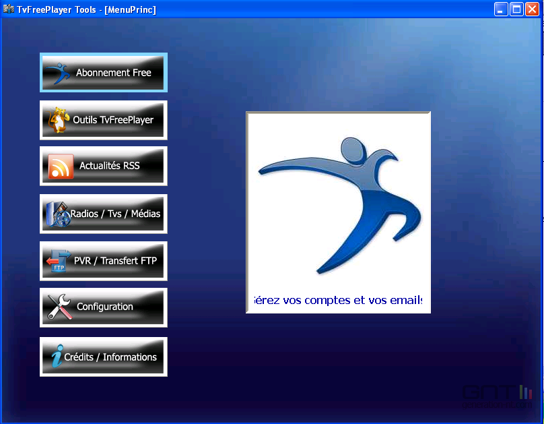Viewport: 544px width, 424px height.
Task: Click the Freebox runner icon on Abonnement Free
Action: [x=58, y=73]
